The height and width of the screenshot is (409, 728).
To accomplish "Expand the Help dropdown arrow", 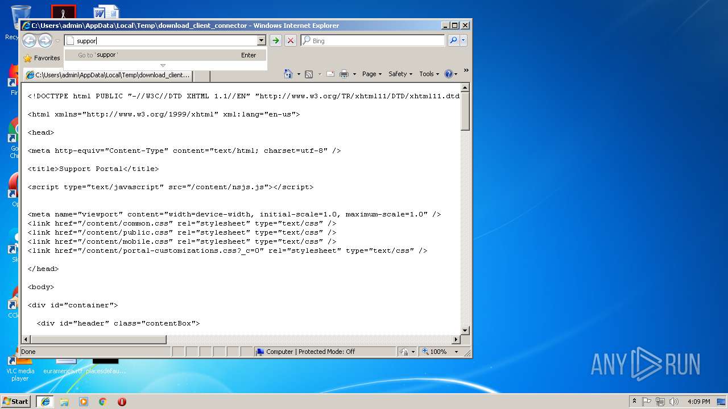I will click(x=456, y=74).
